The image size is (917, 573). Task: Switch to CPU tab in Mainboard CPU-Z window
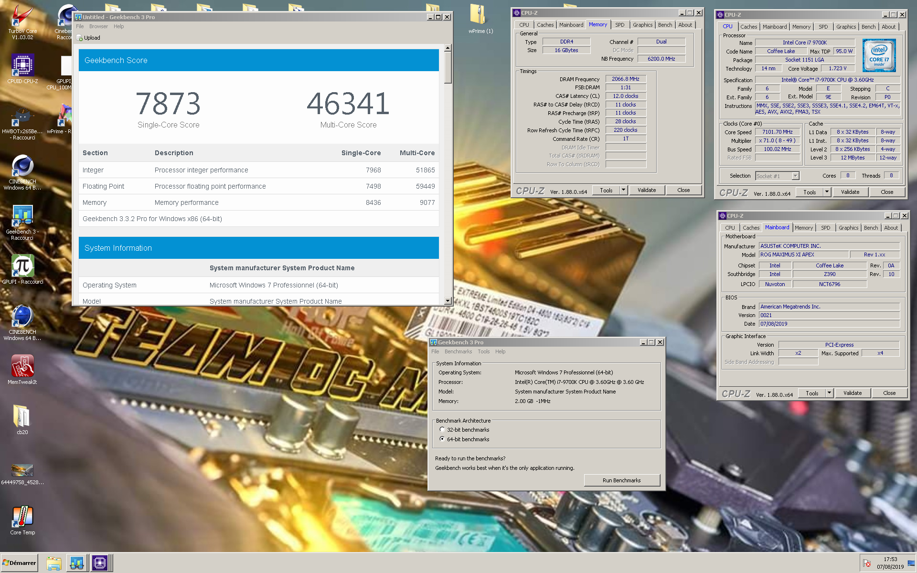click(x=730, y=228)
